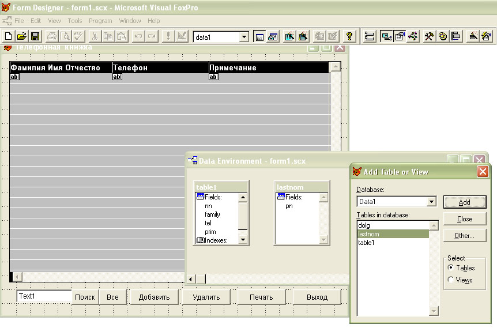497x332 pixels.
Task: Click the Data Environment toolbar icon
Action: (x=385, y=36)
